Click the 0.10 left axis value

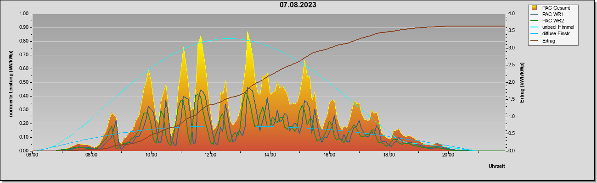click(23, 137)
